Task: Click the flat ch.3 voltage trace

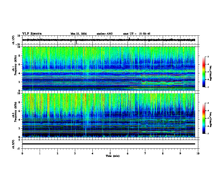Action: tap(109, 144)
